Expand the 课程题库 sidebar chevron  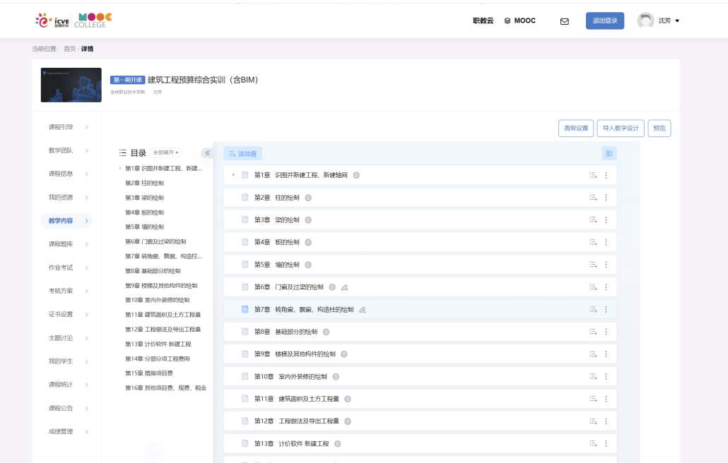tap(87, 244)
